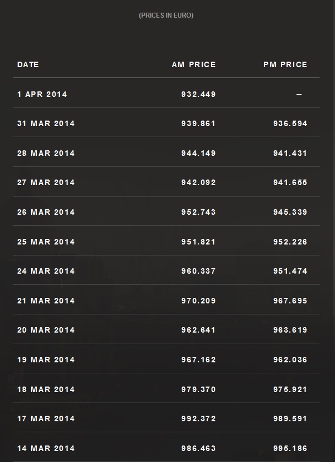335x462 pixels.
Task: Select the 25 MAR 2014 date
Action: (x=46, y=242)
